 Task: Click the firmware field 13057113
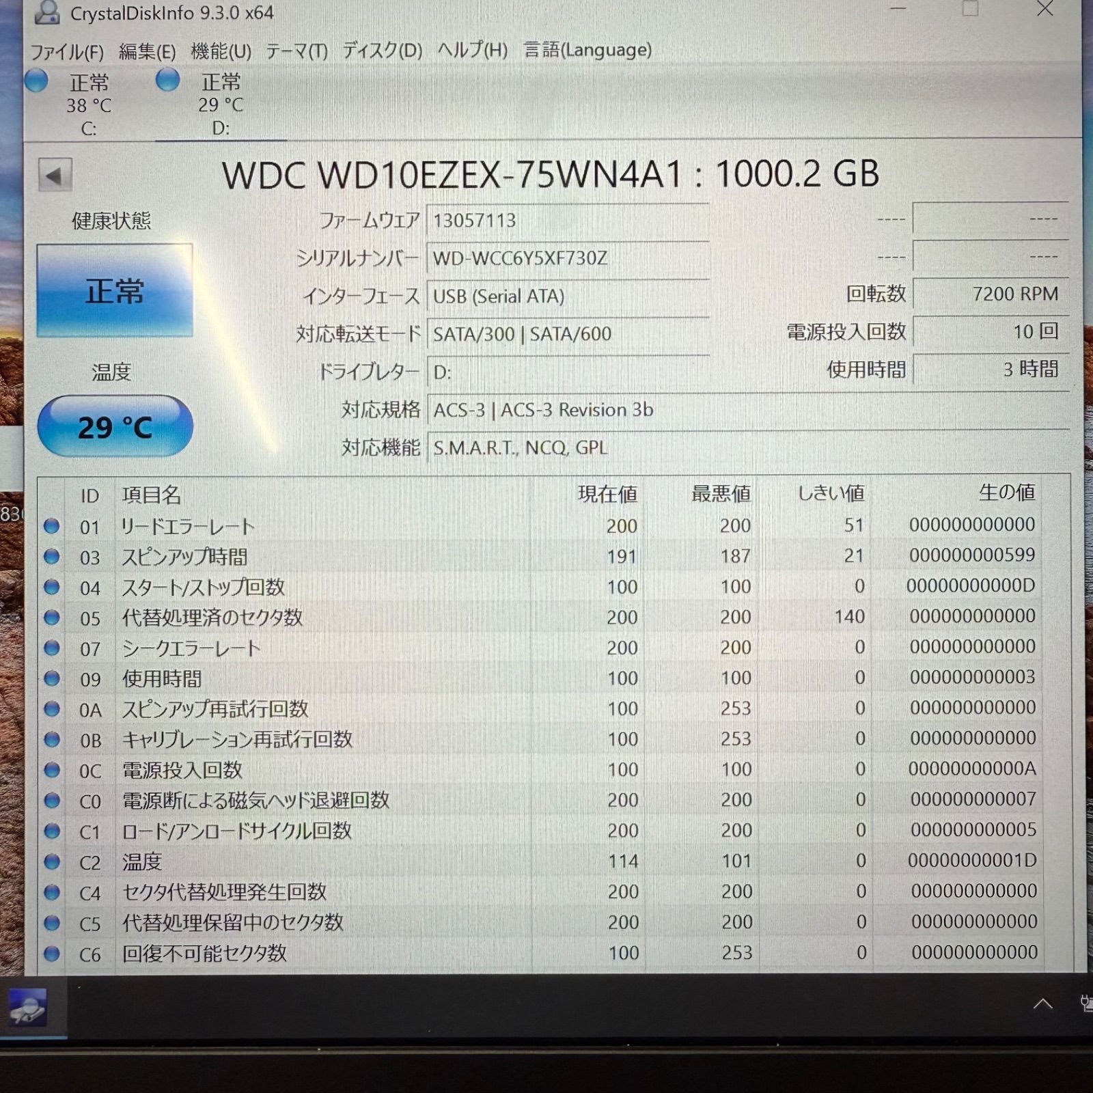point(568,221)
